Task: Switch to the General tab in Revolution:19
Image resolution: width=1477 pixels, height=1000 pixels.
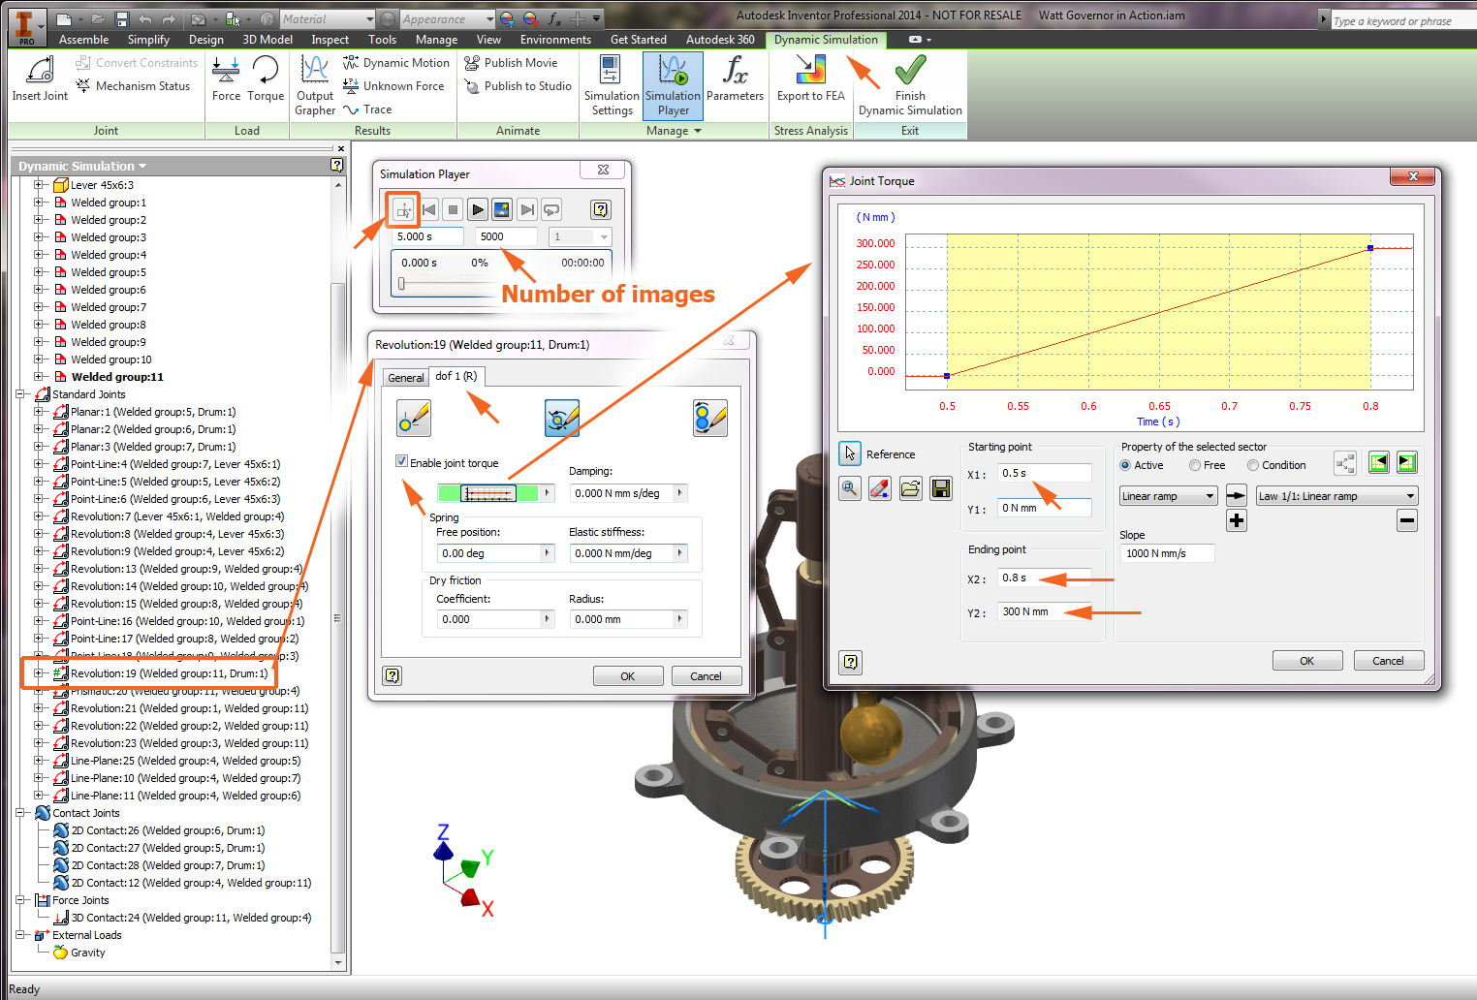Action: [405, 378]
